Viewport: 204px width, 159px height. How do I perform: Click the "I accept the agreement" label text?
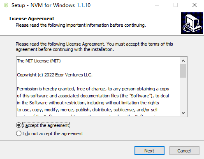point(46,125)
